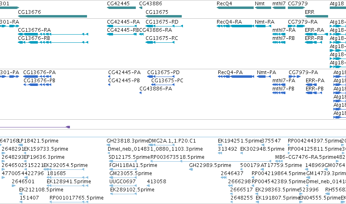
Task: Click the mthl7-RA transcript label
Action: [284, 30]
